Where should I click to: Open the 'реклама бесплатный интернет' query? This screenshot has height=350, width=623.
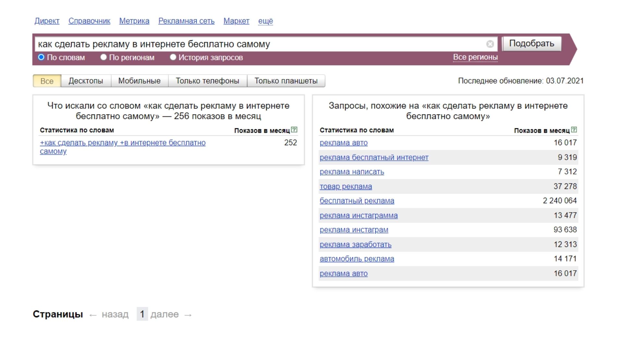(x=374, y=157)
